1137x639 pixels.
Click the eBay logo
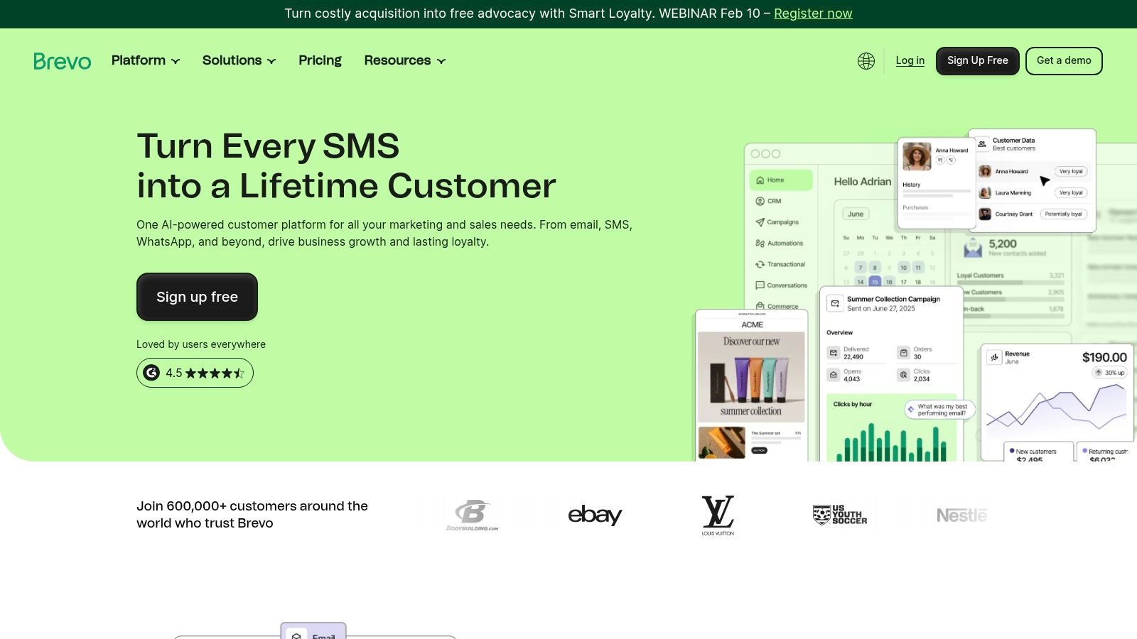click(595, 515)
